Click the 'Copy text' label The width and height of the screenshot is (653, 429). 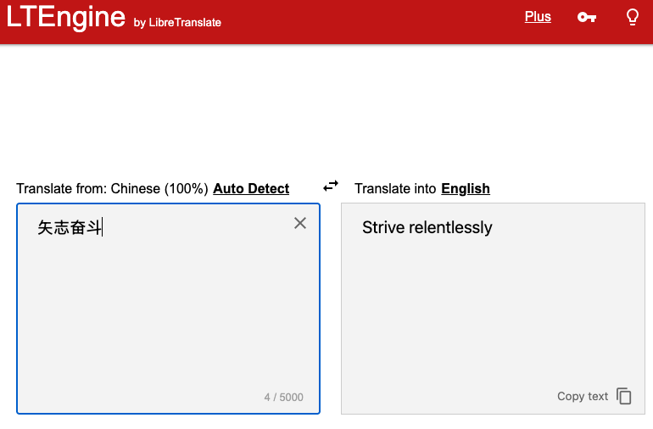pyautogui.click(x=583, y=396)
